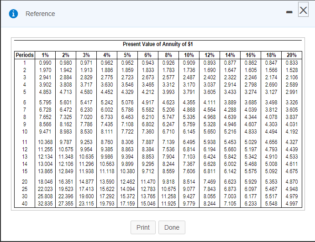Click value 1.942 for 2 periods at 2%
Viewport: 315px width, 242px height.
coord(66,70)
